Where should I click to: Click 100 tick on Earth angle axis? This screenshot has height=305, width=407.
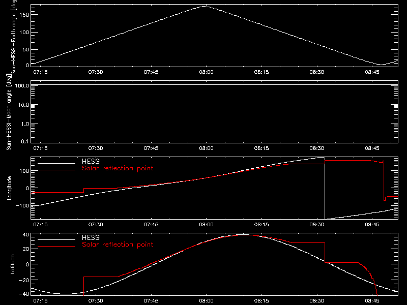(x=24, y=32)
